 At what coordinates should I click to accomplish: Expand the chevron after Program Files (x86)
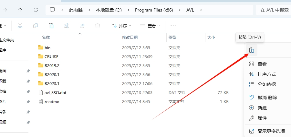click(x=180, y=10)
